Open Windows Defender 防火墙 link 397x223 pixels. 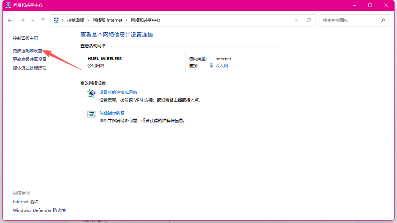(39, 210)
